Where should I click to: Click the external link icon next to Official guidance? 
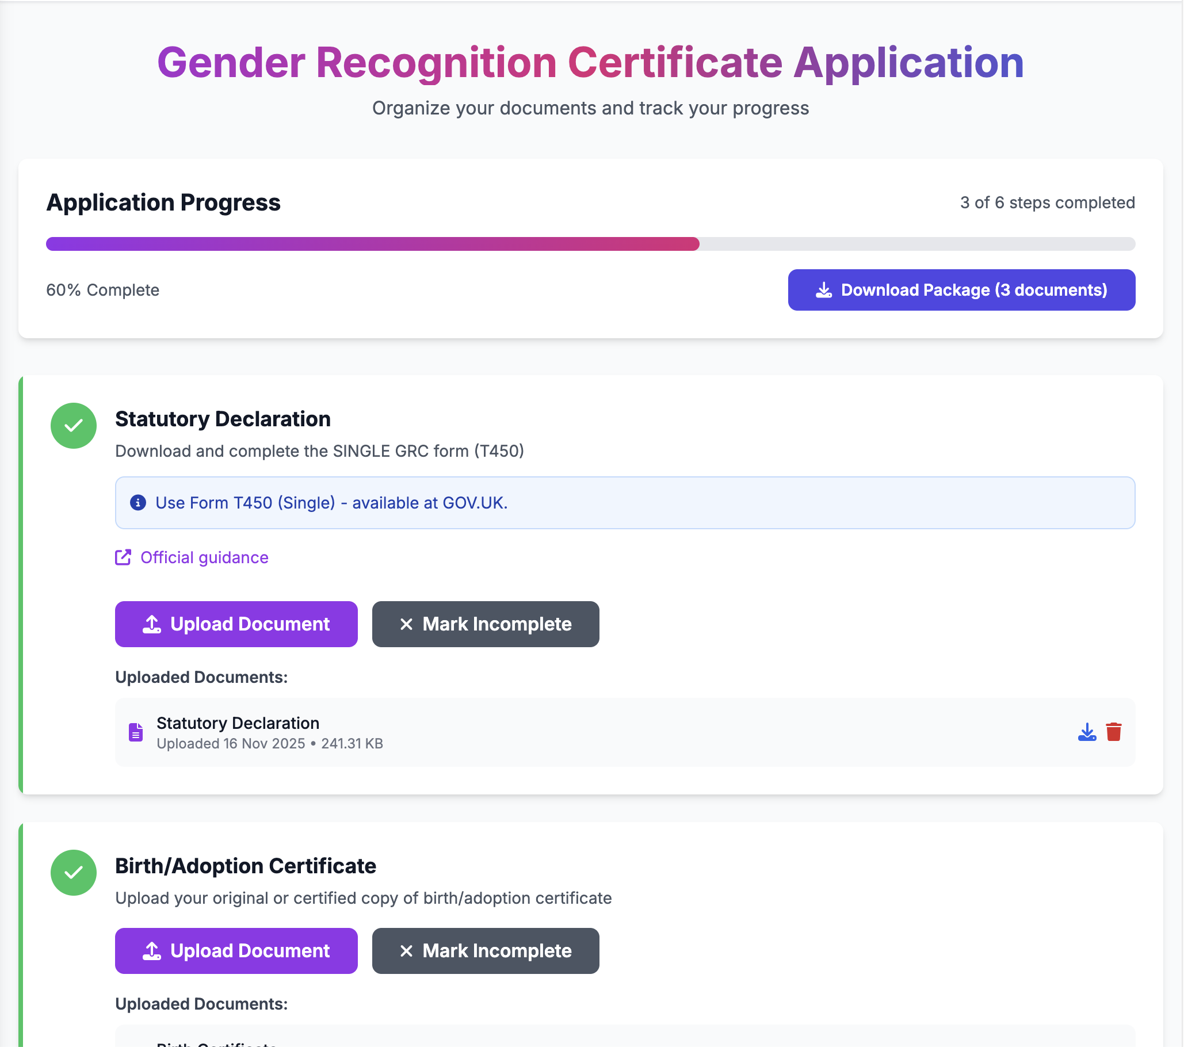123,557
